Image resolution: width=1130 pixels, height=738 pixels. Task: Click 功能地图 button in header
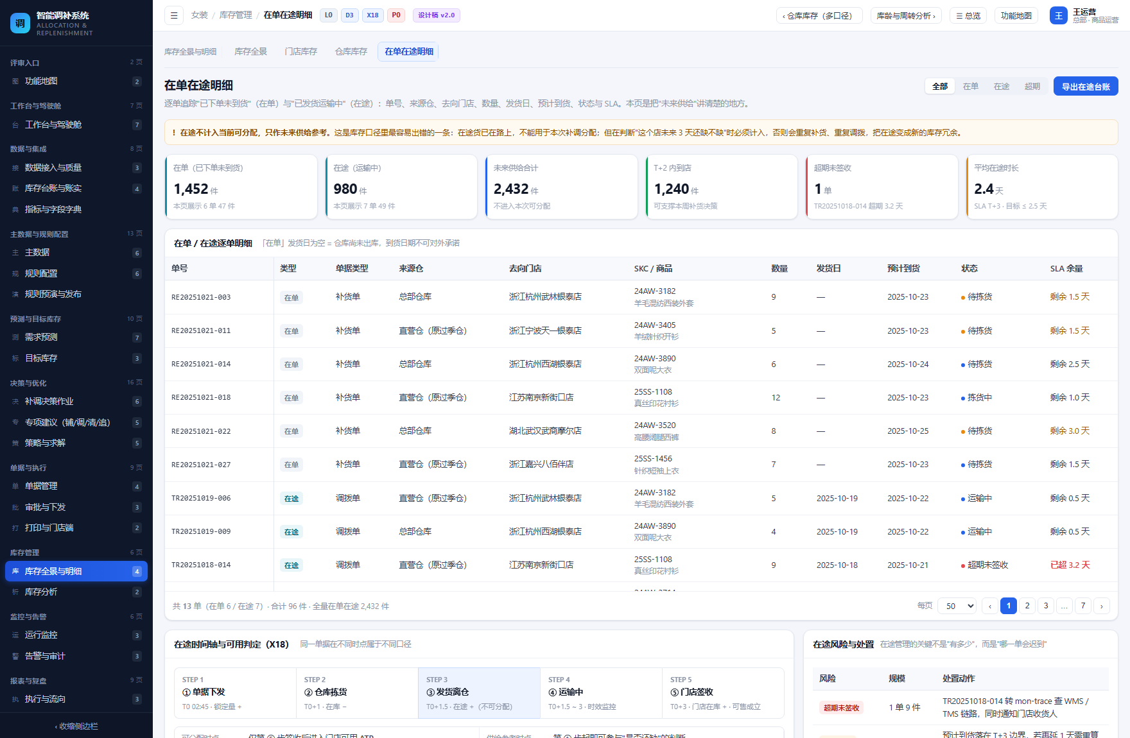(1016, 15)
